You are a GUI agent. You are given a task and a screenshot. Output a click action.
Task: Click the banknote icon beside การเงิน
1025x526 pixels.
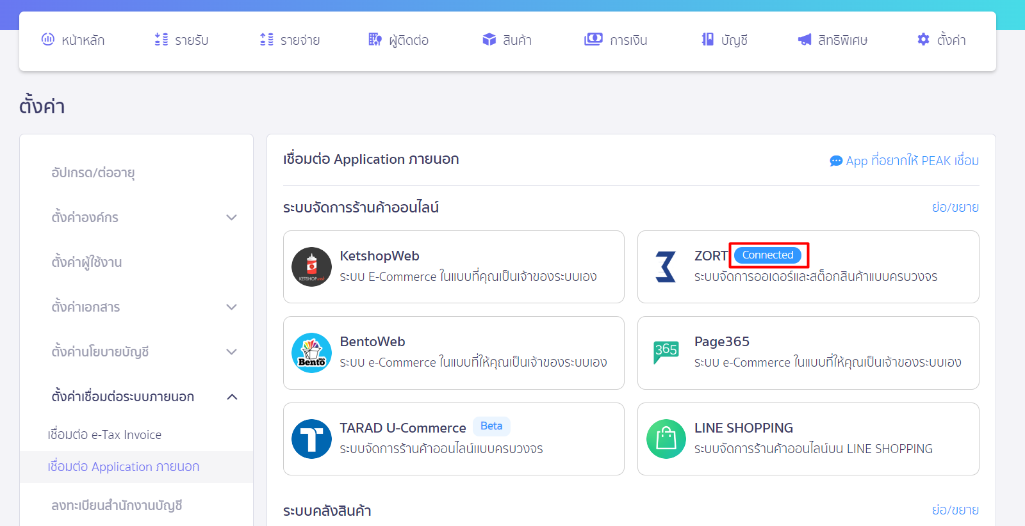593,40
